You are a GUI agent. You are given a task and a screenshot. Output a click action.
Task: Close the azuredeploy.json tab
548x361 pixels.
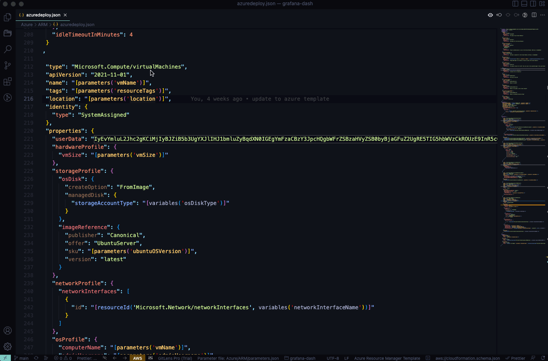pos(65,15)
